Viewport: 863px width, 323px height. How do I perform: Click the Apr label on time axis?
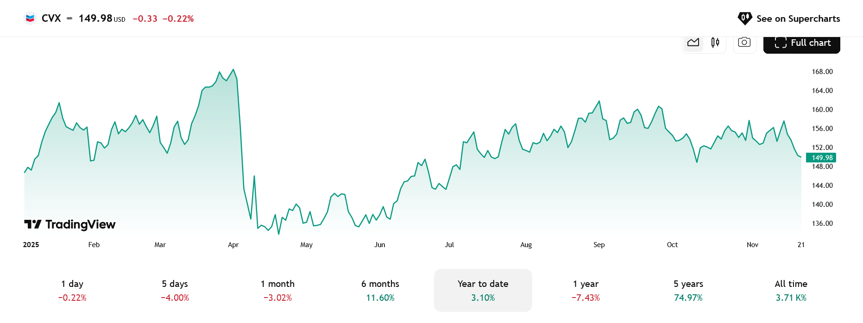(233, 245)
